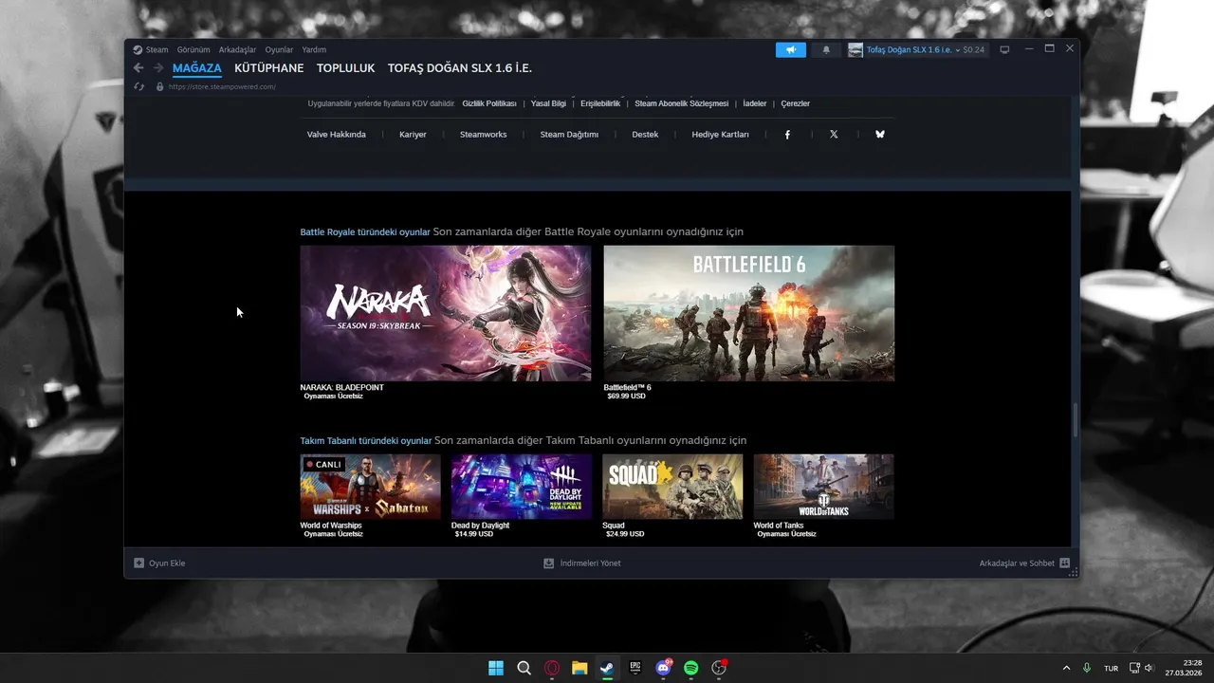Open Discord from taskbar
The width and height of the screenshot is (1214, 683).
tap(664, 668)
